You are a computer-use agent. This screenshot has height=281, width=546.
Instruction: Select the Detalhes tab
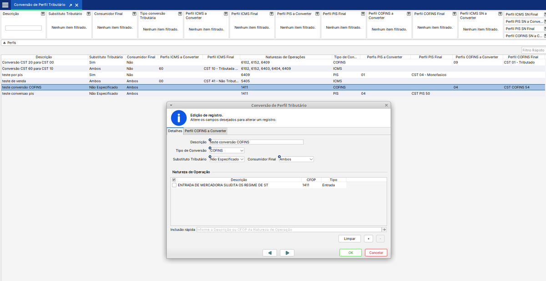coord(175,131)
